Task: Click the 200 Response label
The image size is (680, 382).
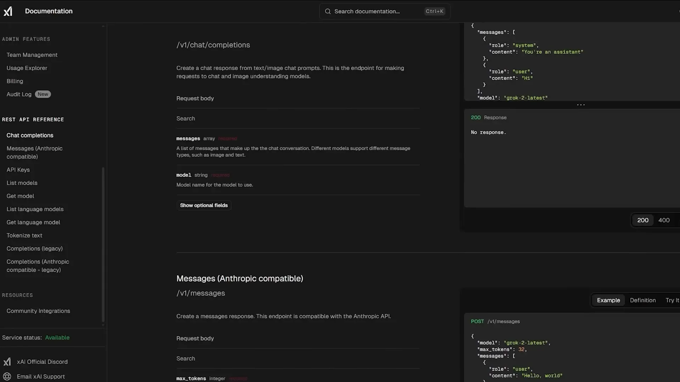Action: pyautogui.click(x=489, y=117)
